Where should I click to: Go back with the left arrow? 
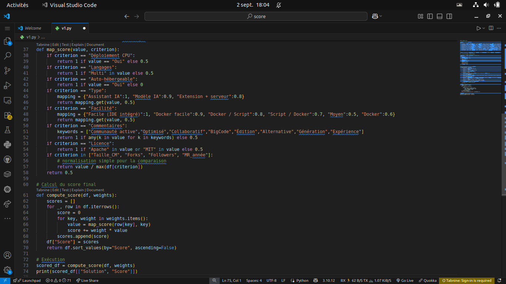click(127, 16)
